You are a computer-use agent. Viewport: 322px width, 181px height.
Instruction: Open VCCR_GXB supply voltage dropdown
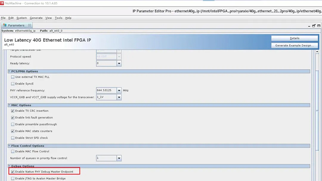pos(119,97)
